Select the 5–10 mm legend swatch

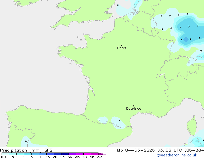pos(35,154)
